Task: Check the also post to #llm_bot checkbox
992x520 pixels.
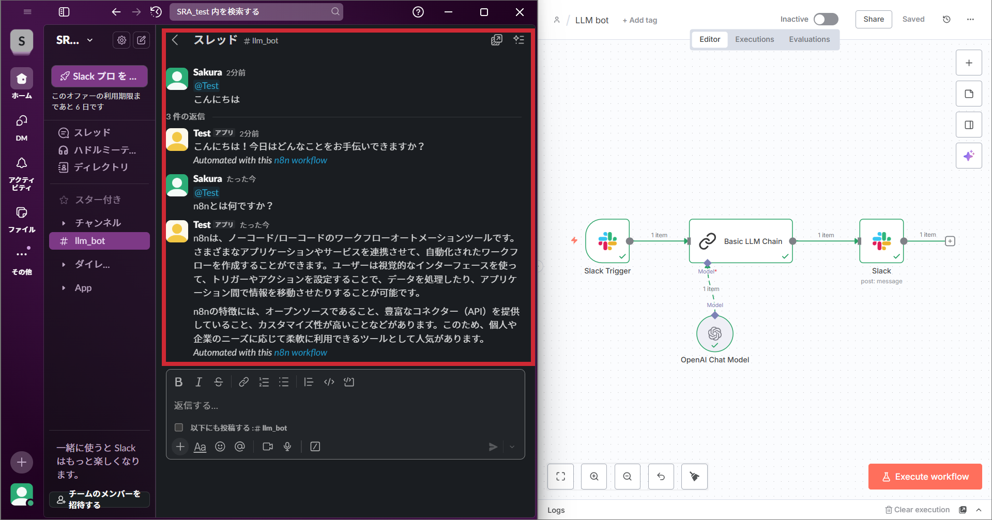Action: pyautogui.click(x=179, y=427)
